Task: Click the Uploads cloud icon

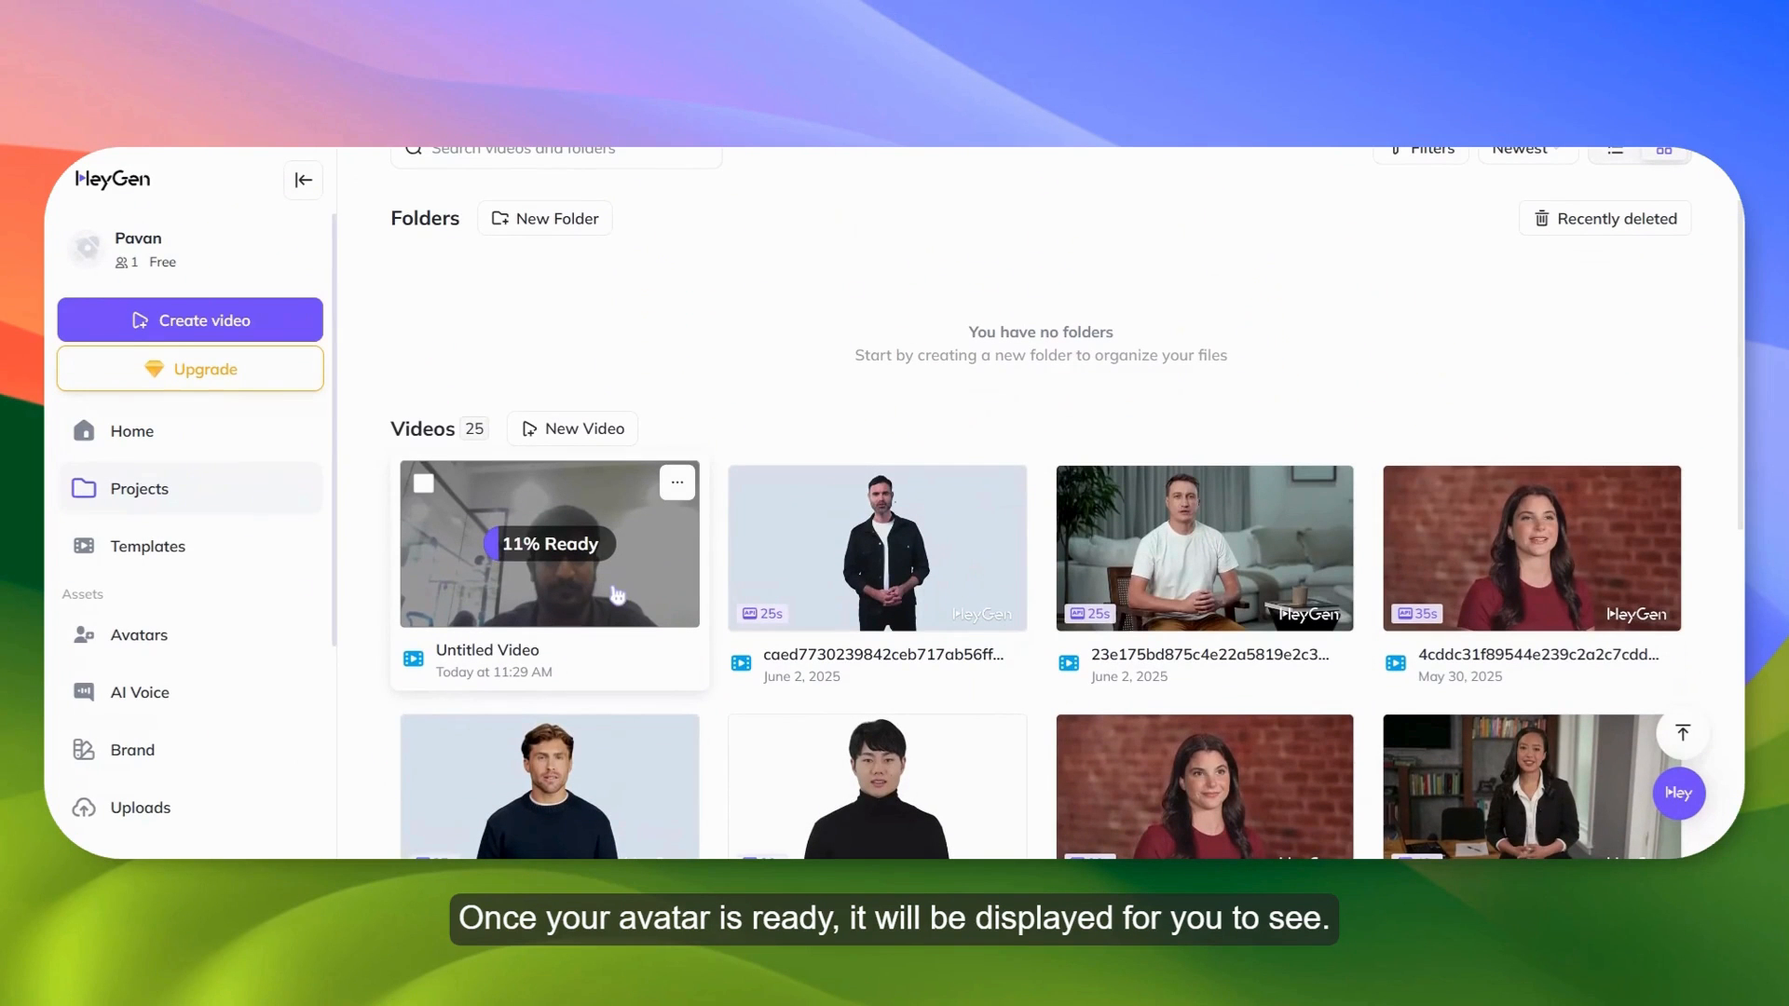Action: pyautogui.click(x=83, y=808)
